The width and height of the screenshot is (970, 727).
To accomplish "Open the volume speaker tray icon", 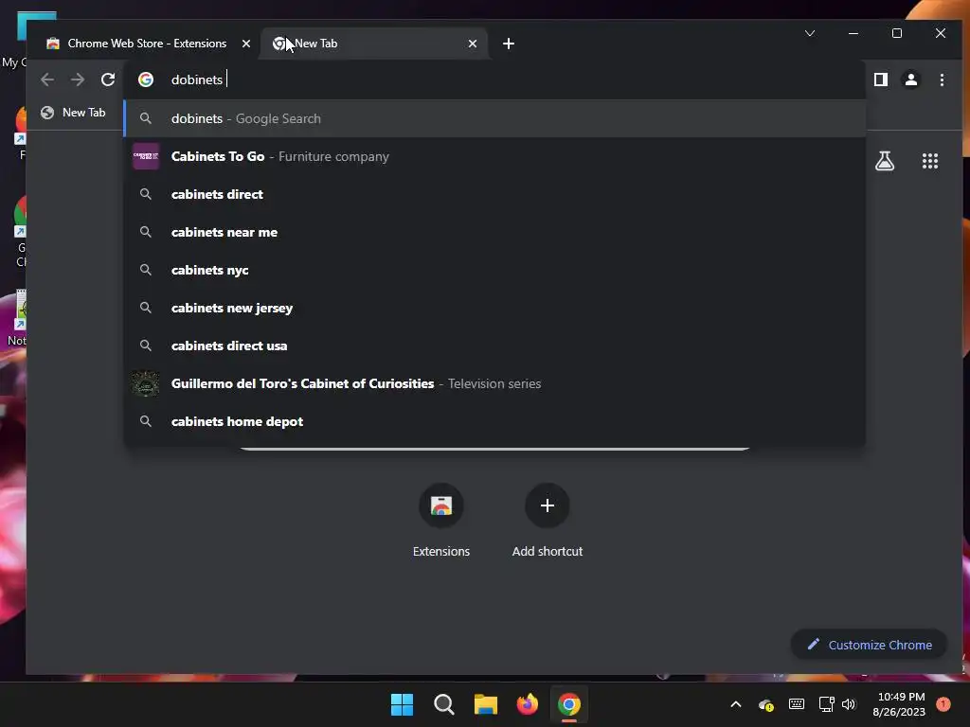I will [x=849, y=704].
